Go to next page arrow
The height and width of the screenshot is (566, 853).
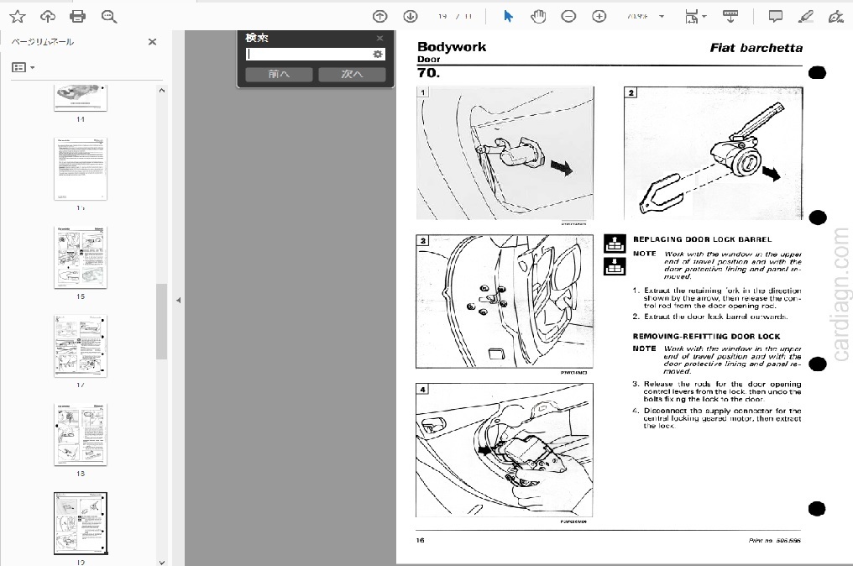[411, 16]
